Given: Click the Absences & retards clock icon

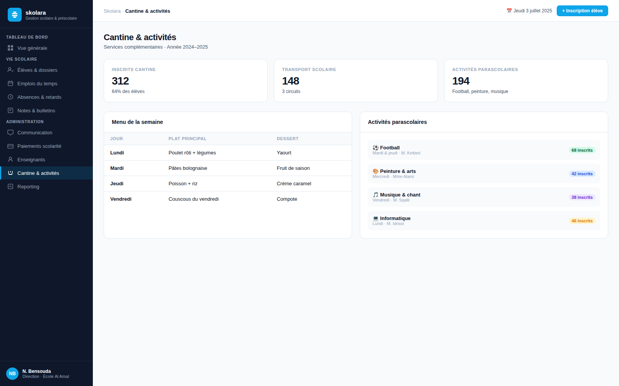Looking at the screenshot, I should click(x=10, y=97).
